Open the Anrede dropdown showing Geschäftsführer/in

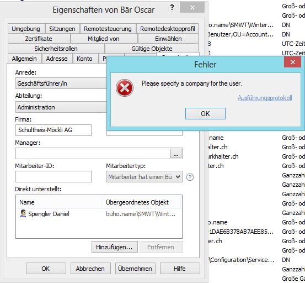(x=61, y=83)
